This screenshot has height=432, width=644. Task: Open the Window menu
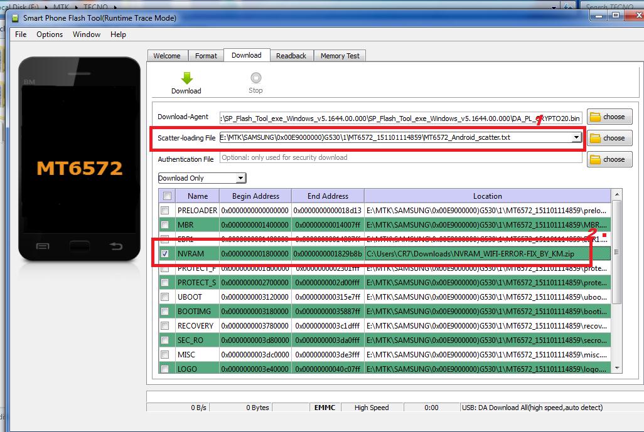point(87,34)
